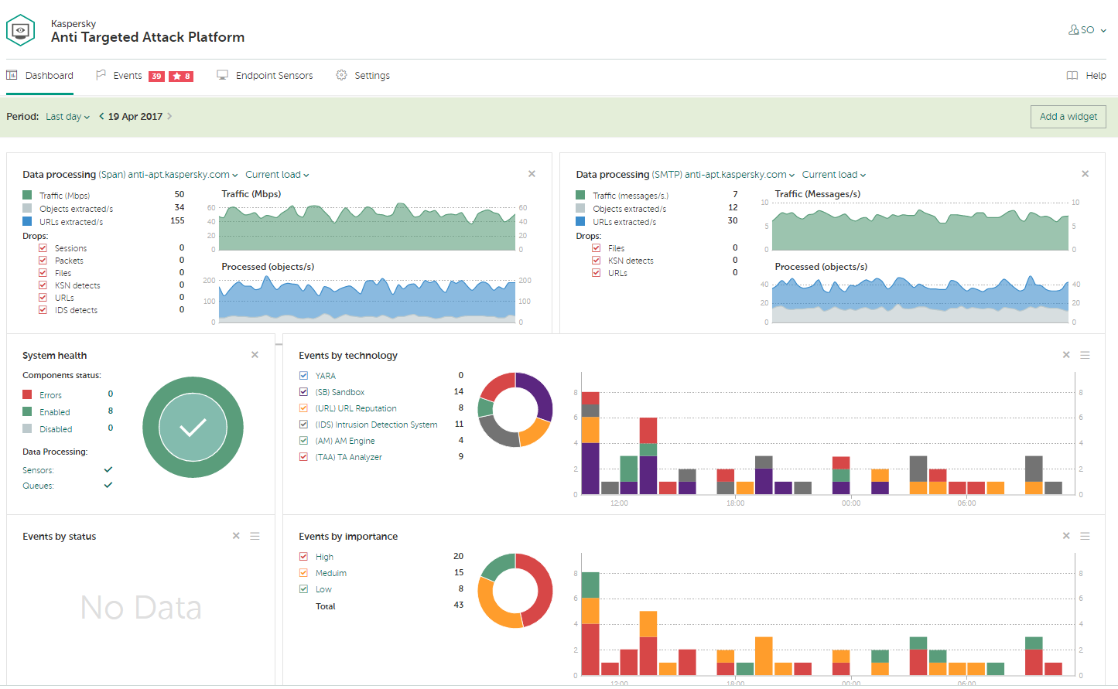Close the SMTP Data processing widget
Image resolution: width=1118 pixels, height=689 pixels.
(x=1085, y=174)
